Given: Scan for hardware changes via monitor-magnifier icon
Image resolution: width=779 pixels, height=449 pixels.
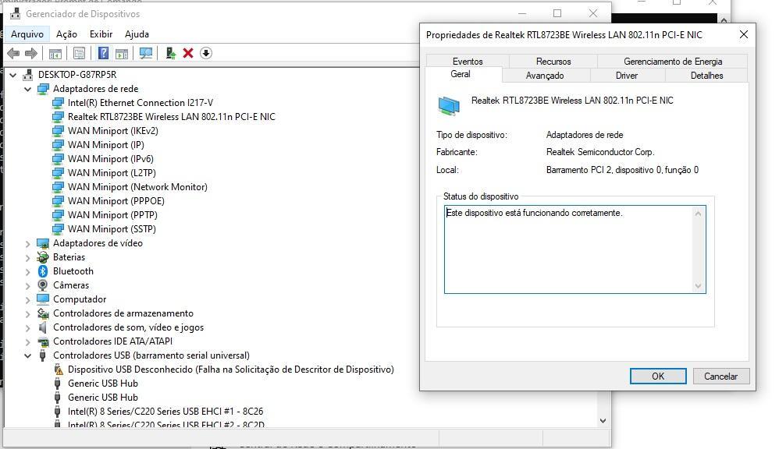Looking at the screenshot, I should tap(146, 53).
